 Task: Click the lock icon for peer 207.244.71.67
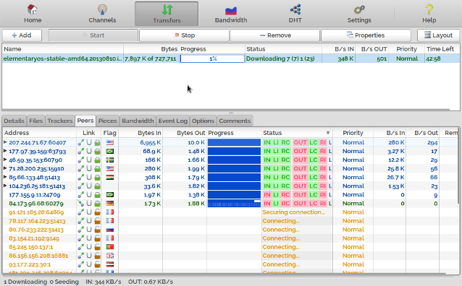(97, 142)
